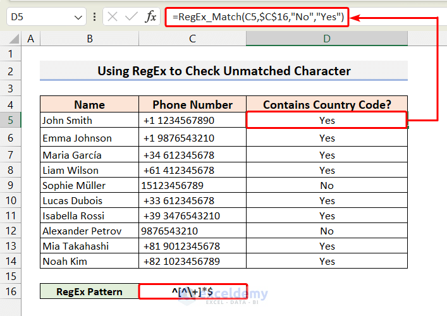
Task: Select row 13 header
Action: tap(11, 246)
